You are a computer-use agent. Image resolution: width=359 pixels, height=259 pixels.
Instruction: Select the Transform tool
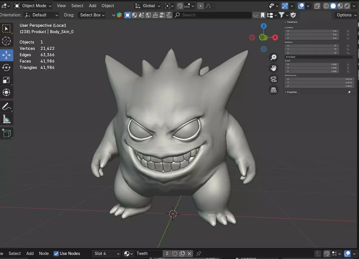coord(6,93)
